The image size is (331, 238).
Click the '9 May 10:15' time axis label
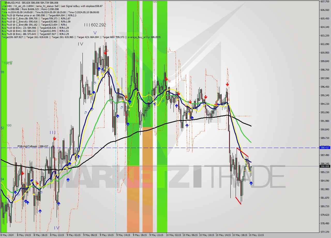point(107,235)
